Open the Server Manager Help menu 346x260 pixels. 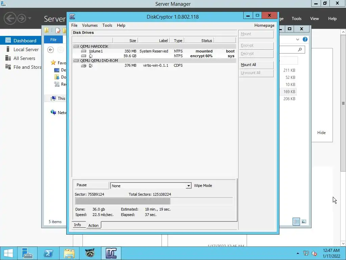click(x=332, y=19)
